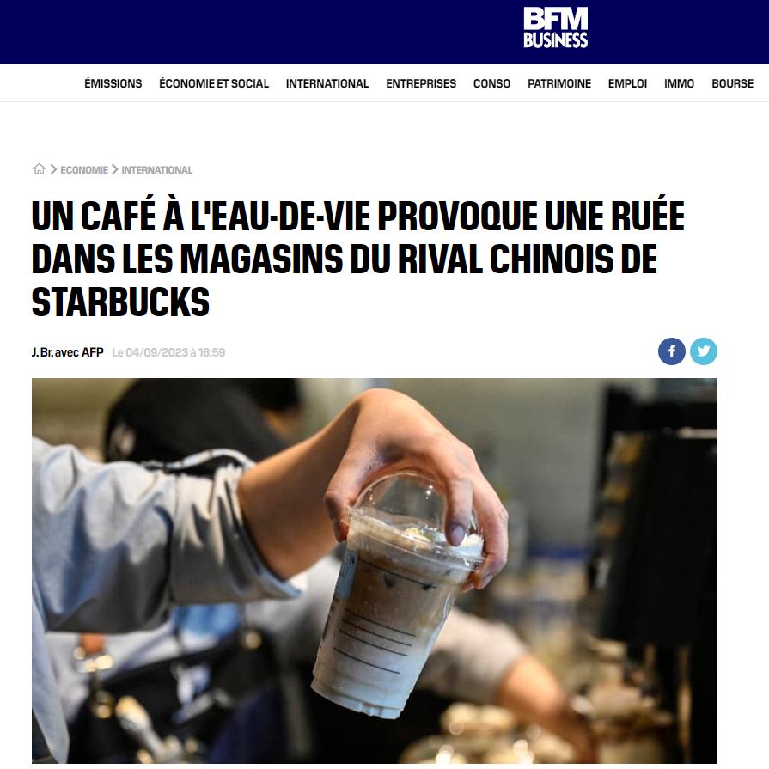Open the International nav item

327,84
